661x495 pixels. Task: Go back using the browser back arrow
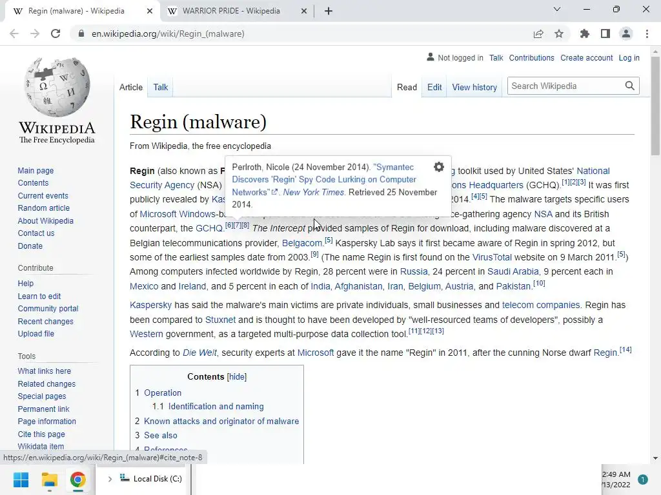tap(14, 34)
